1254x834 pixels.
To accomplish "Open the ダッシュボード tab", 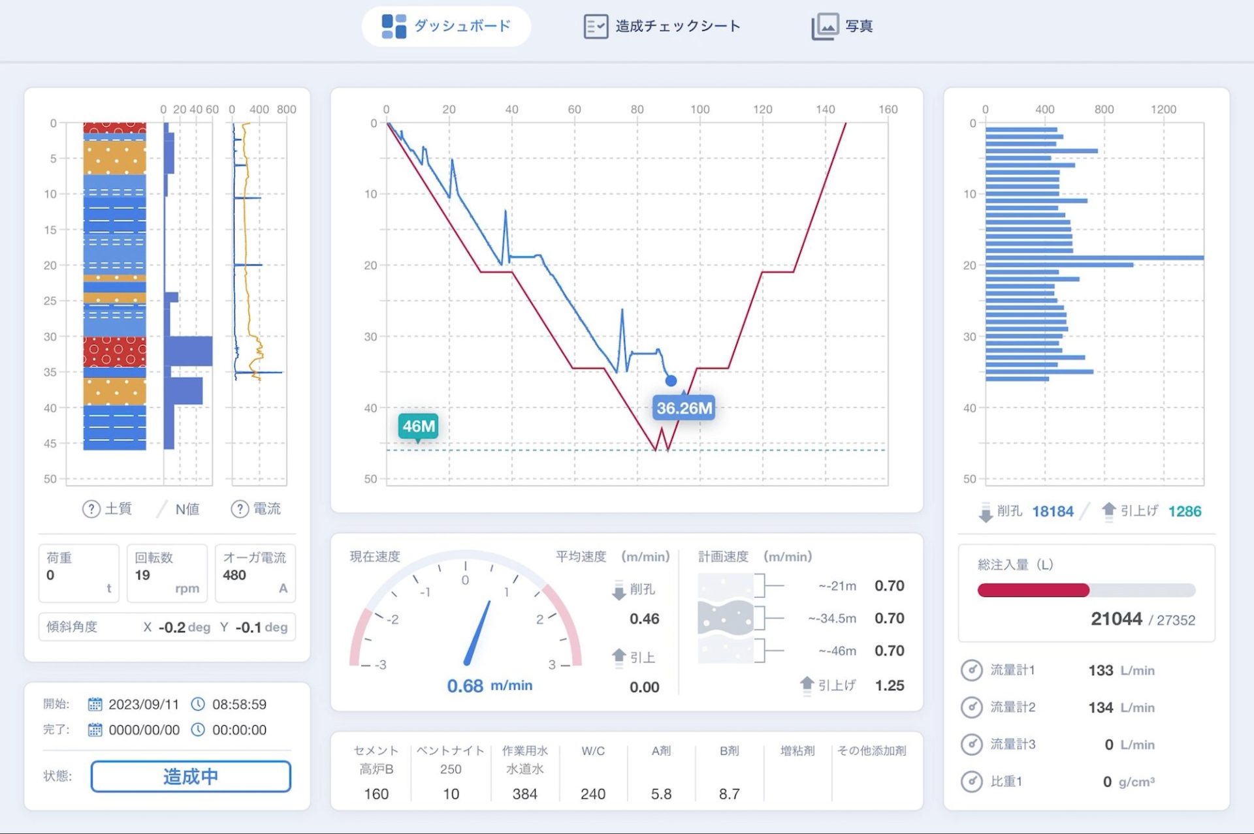I will (x=446, y=26).
